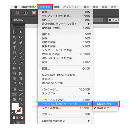
Task: Expand スクリプト submenu
Action: (x=65, y=93)
